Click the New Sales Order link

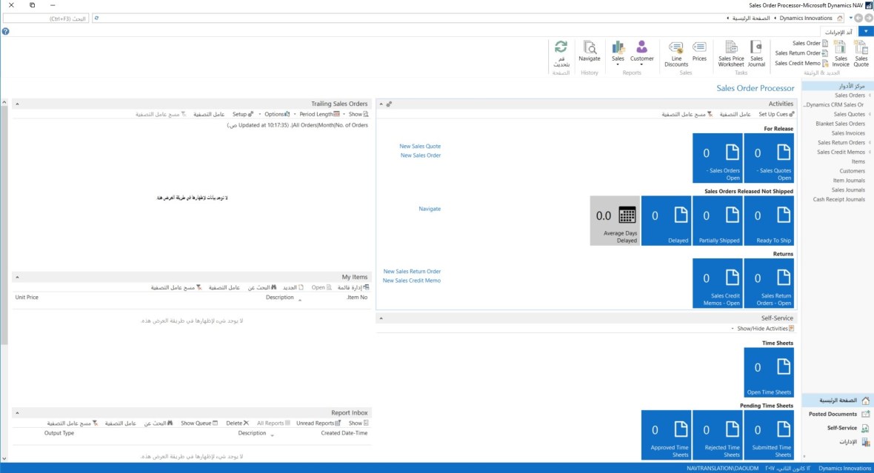click(420, 155)
